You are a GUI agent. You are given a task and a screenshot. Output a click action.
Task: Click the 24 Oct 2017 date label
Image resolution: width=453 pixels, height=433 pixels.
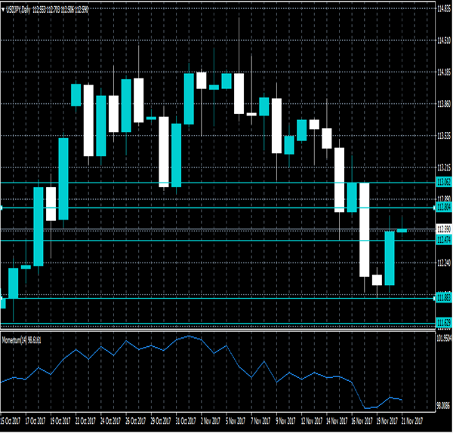(x=111, y=421)
